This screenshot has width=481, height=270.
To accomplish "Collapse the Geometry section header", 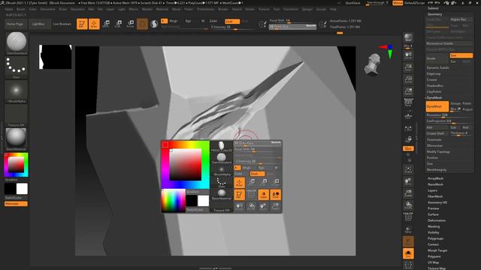I will pos(434,14).
